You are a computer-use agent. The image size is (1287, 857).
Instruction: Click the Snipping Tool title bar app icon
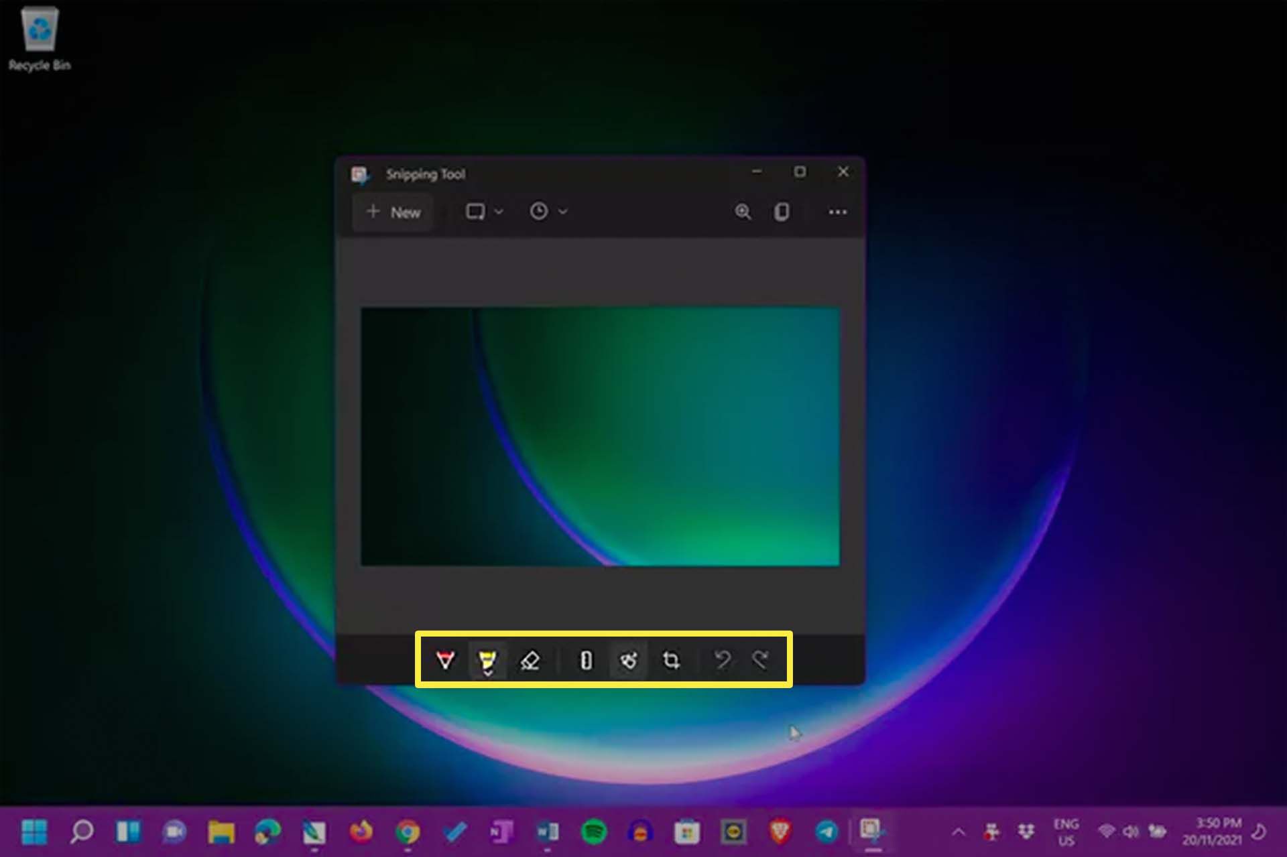point(360,175)
